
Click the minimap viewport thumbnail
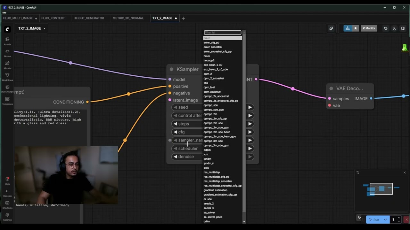click(381, 189)
